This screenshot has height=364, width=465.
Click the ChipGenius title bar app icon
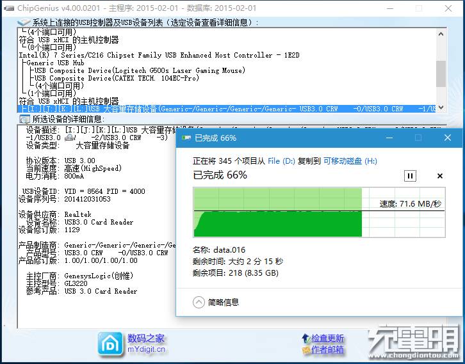point(9,8)
